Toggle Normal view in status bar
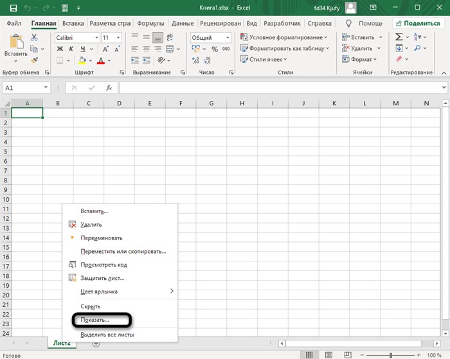The width and height of the screenshot is (450, 359). pyautogui.click(x=309, y=355)
